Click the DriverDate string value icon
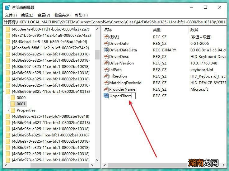This screenshot has width=229, height=171. pos(106,43)
